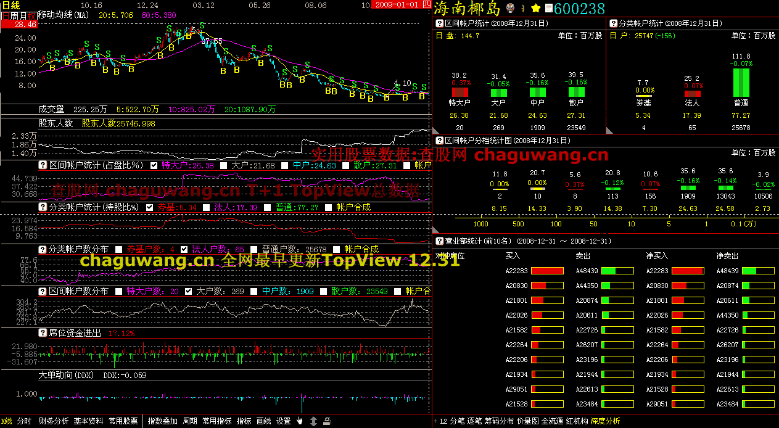
Task: Click the 设置 settings button
Action: (x=283, y=421)
